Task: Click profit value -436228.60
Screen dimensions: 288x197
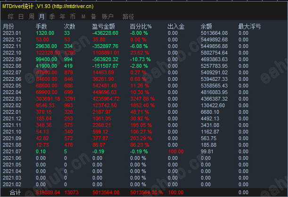Action: 105,33
